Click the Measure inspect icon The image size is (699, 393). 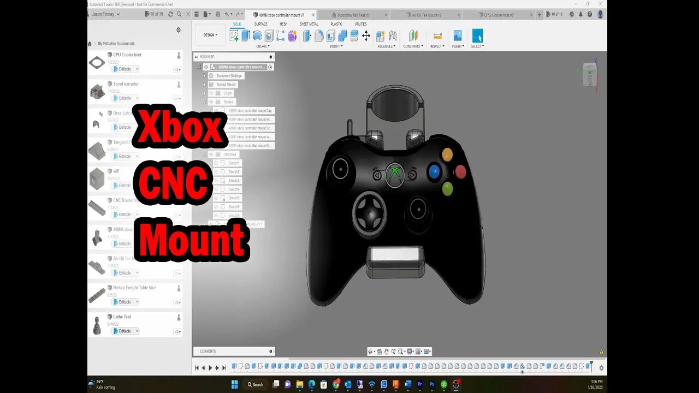click(437, 36)
